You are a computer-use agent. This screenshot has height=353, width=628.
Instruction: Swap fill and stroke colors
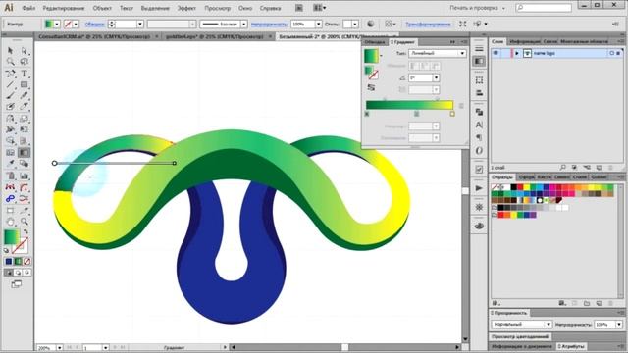26,231
